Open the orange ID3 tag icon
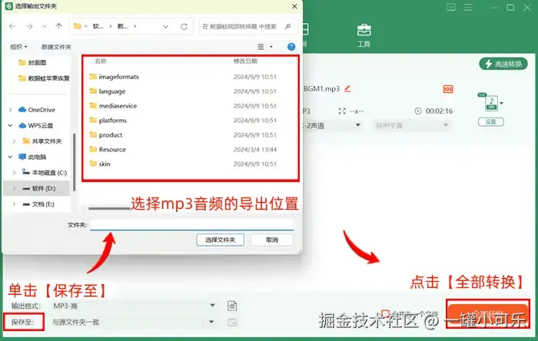 pos(448,89)
